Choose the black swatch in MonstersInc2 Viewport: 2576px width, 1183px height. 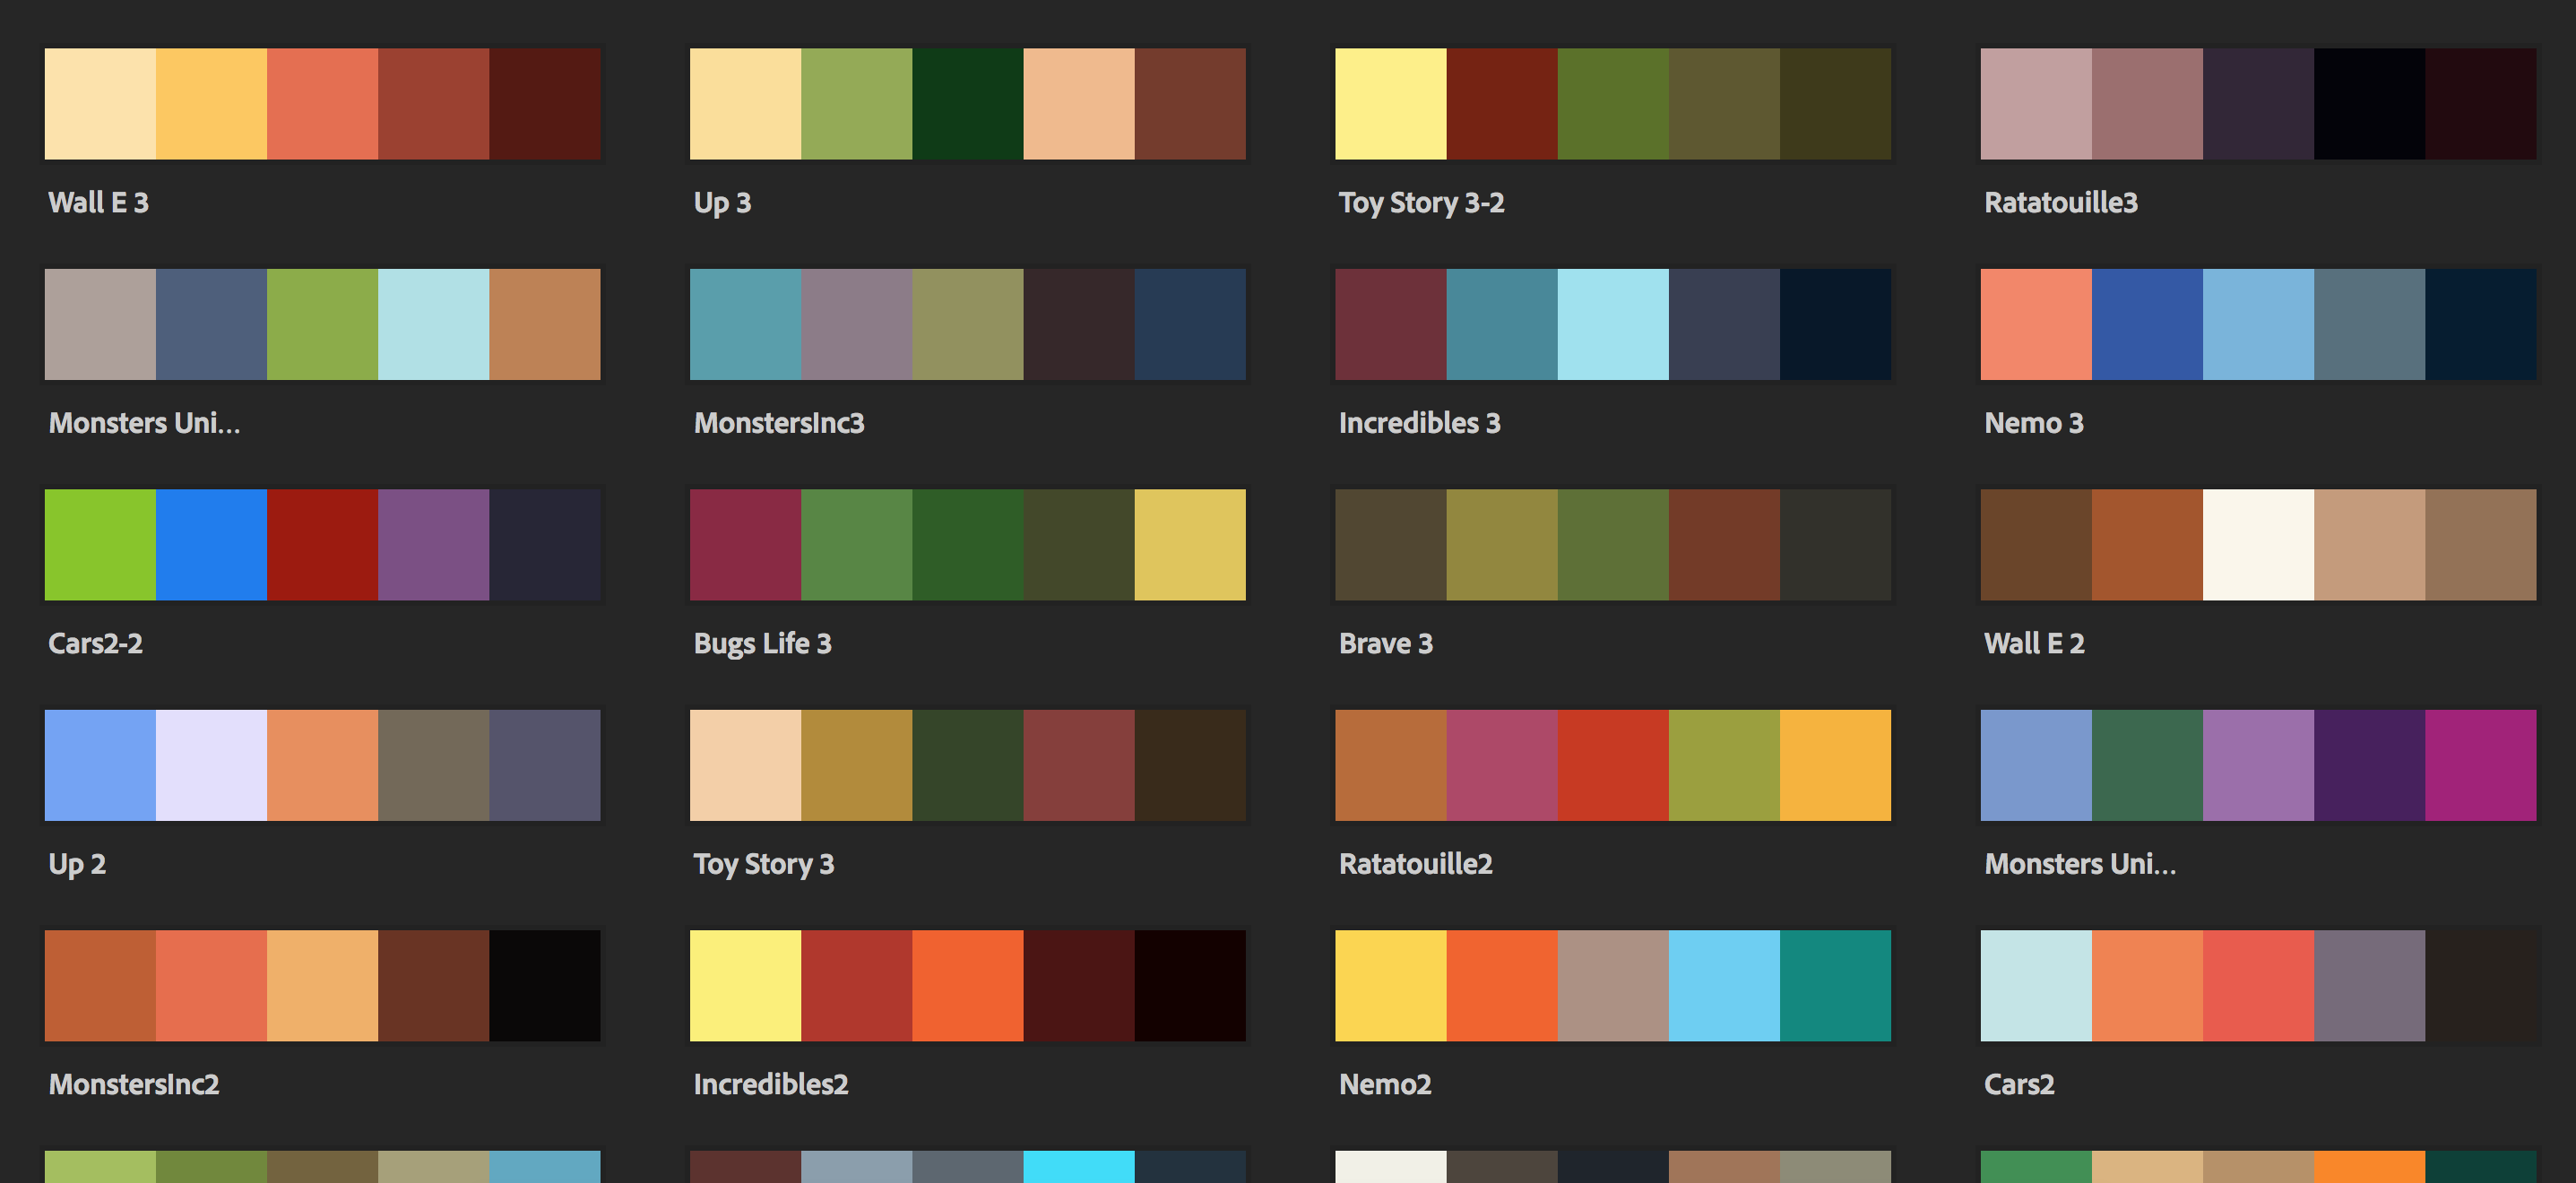545,986
